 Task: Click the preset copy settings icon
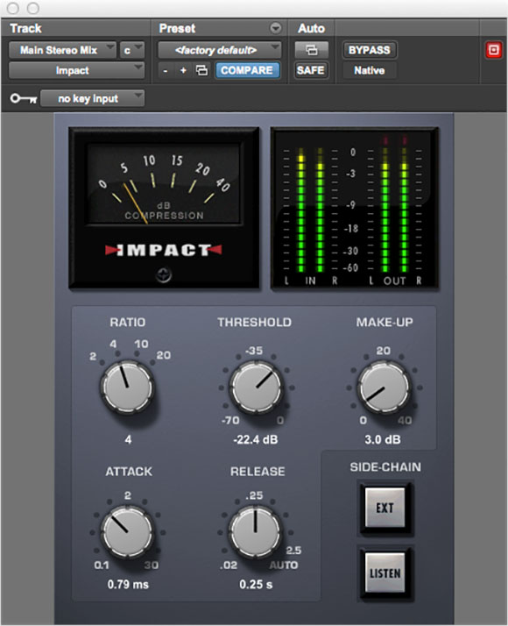(202, 71)
